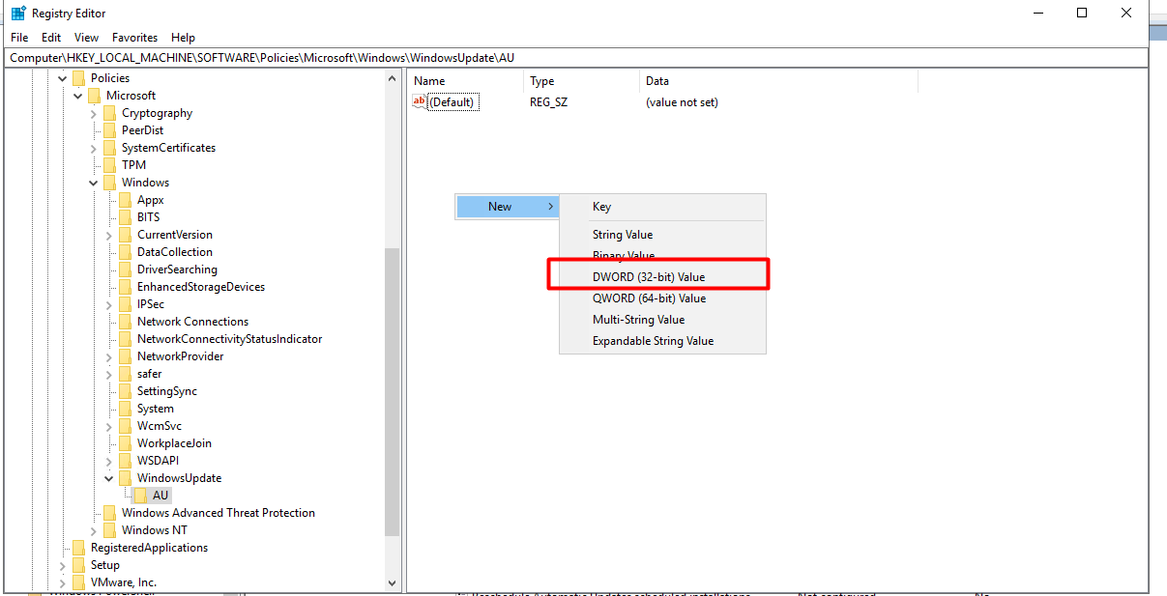Expand the CurrentVersion key arrow
The width and height of the screenshot is (1167, 596).
109,235
